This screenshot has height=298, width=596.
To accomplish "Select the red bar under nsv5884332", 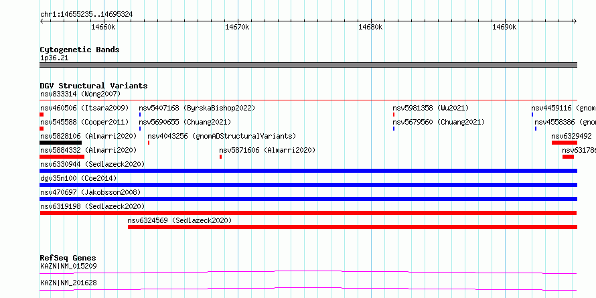I will [x=62, y=157].
